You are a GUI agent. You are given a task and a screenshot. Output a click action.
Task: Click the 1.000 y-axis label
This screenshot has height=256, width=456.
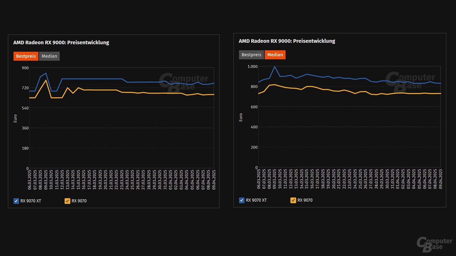pyautogui.click(x=252, y=66)
